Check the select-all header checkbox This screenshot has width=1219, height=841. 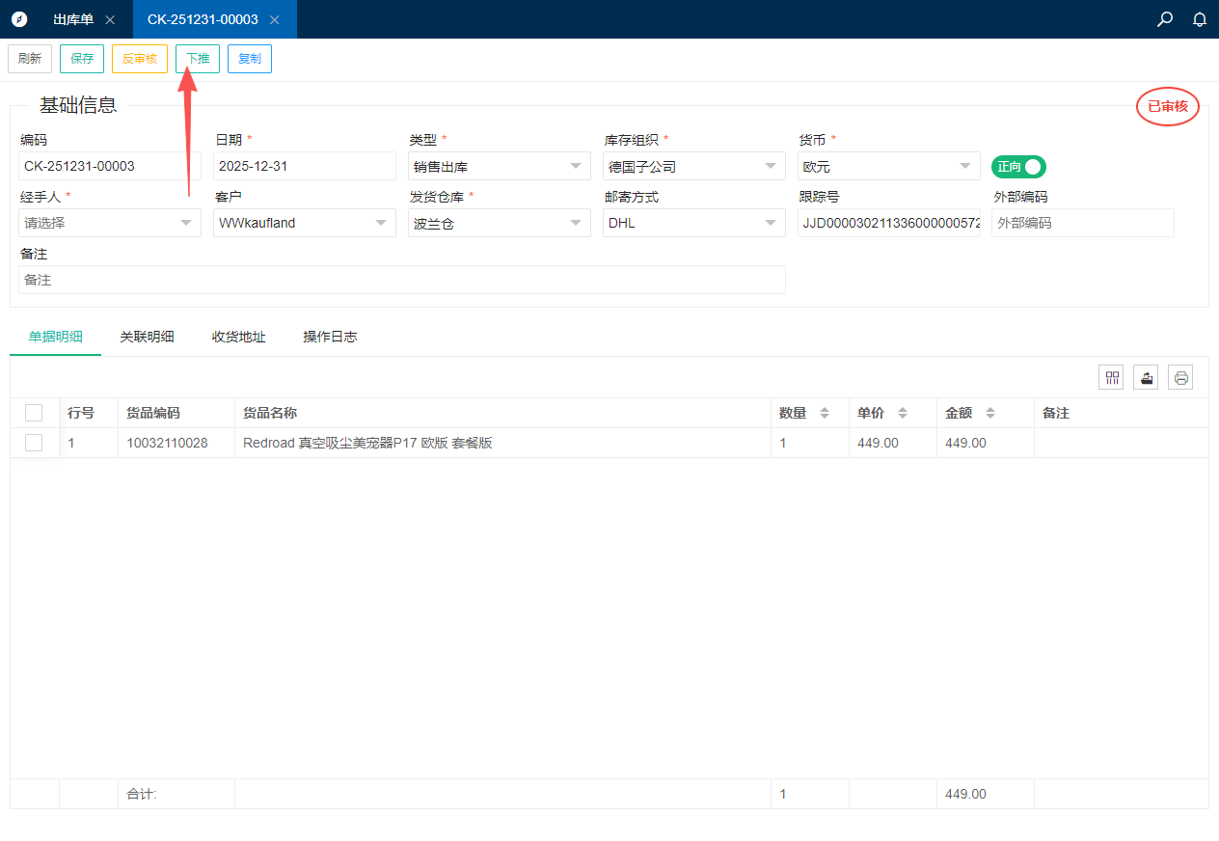pos(34,413)
